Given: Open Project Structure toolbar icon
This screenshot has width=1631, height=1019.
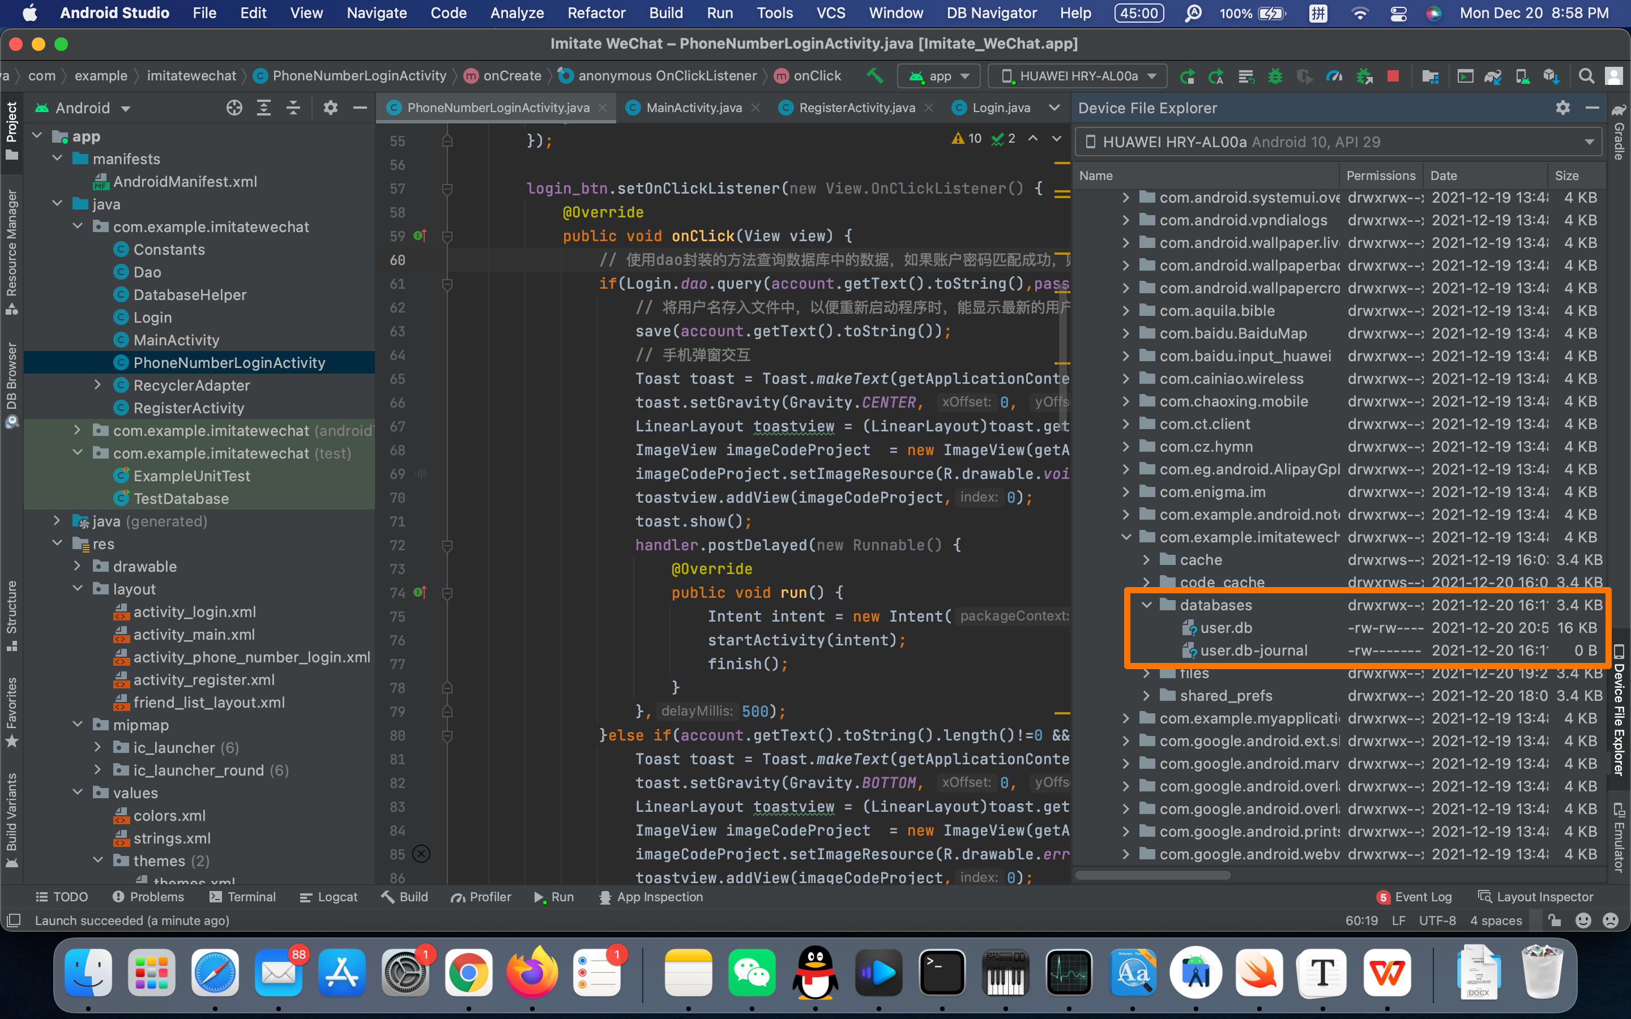Looking at the screenshot, I should 1430,76.
